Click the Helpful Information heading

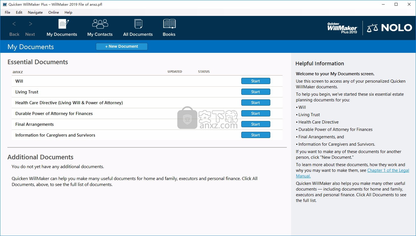[x=320, y=64]
